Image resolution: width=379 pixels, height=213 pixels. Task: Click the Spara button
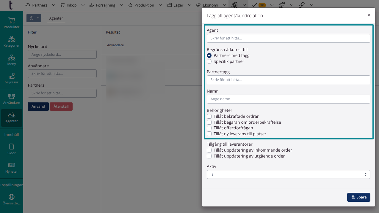pyautogui.click(x=358, y=197)
